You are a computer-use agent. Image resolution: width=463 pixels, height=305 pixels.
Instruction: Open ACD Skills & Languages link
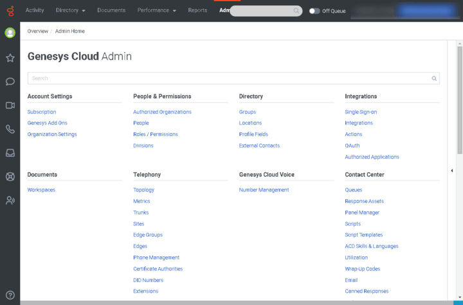[x=372, y=247]
